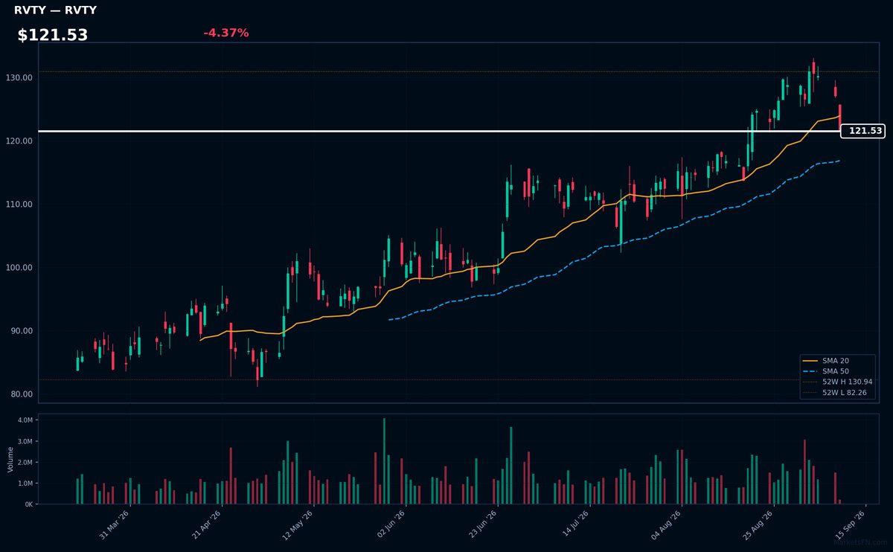Click the 3.0M volume axis label

(x=25, y=441)
